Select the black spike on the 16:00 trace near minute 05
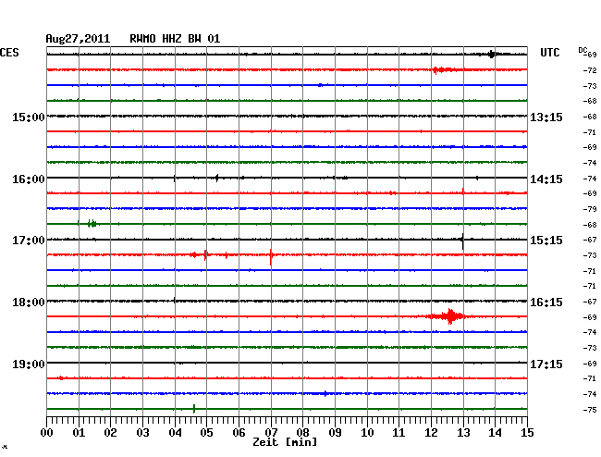601x457 pixels. [x=216, y=178]
